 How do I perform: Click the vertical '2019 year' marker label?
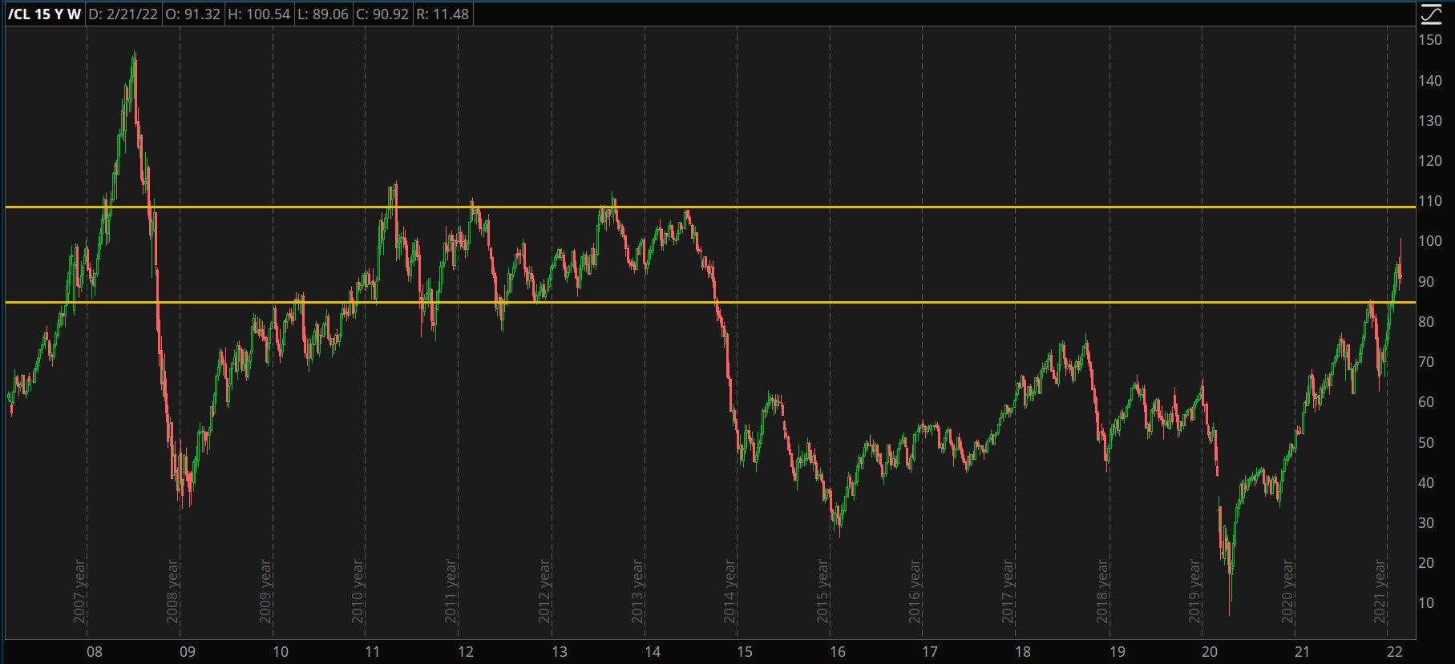pyautogui.click(x=1195, y=591)
